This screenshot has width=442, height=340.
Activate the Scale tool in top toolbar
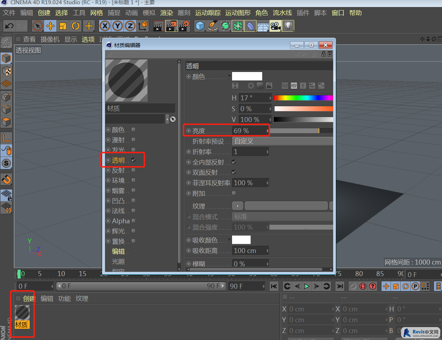tap(63, 26)
